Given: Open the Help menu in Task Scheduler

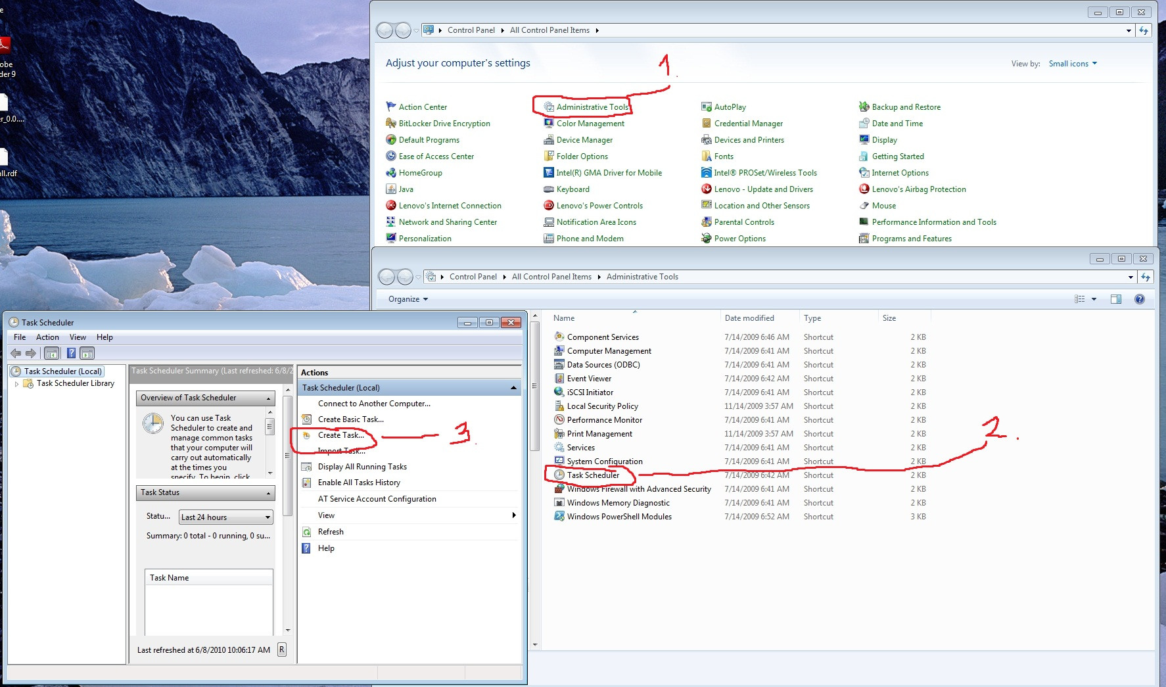Looking at the screenshot, I should 105,337.
